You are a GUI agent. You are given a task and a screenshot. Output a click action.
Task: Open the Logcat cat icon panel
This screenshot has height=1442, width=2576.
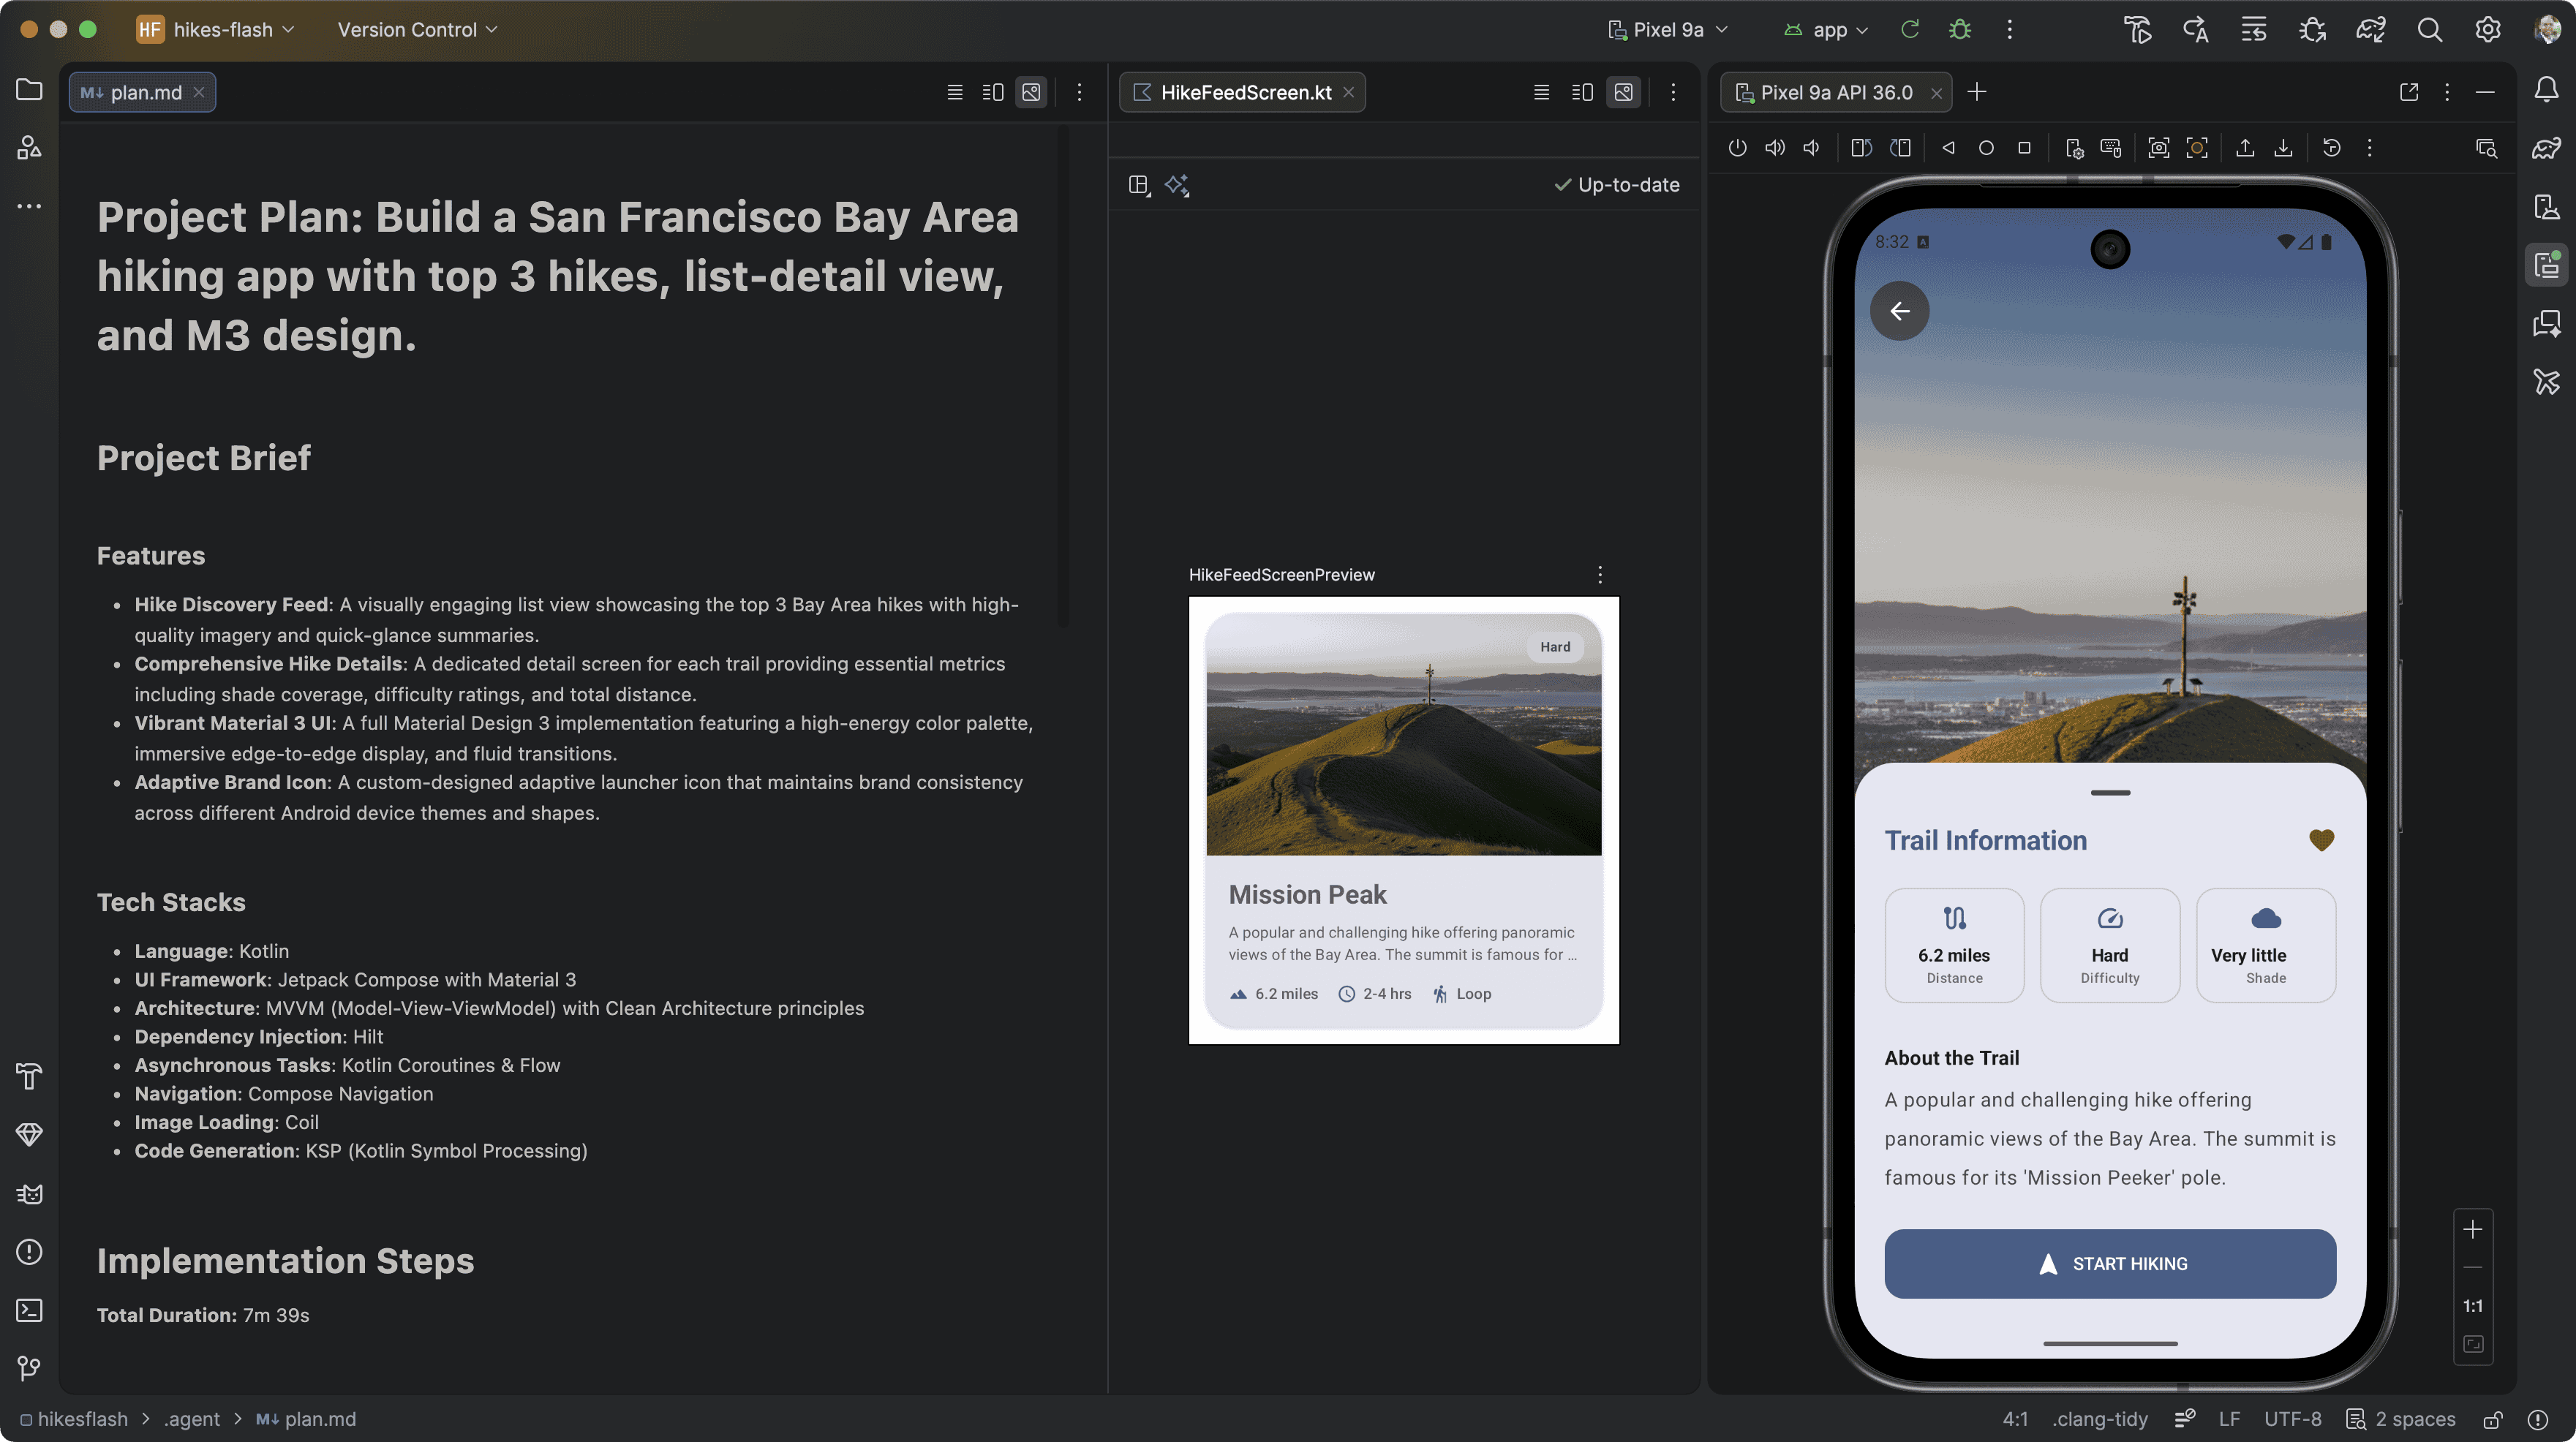29,1194
